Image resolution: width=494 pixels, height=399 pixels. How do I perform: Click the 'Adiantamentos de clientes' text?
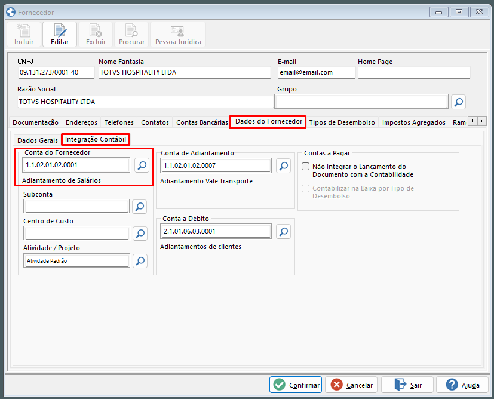click(201, 247)
